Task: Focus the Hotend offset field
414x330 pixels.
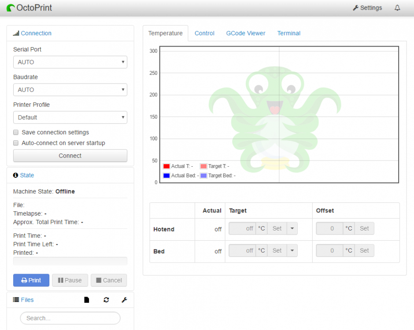Action: [x=329, y=228]
